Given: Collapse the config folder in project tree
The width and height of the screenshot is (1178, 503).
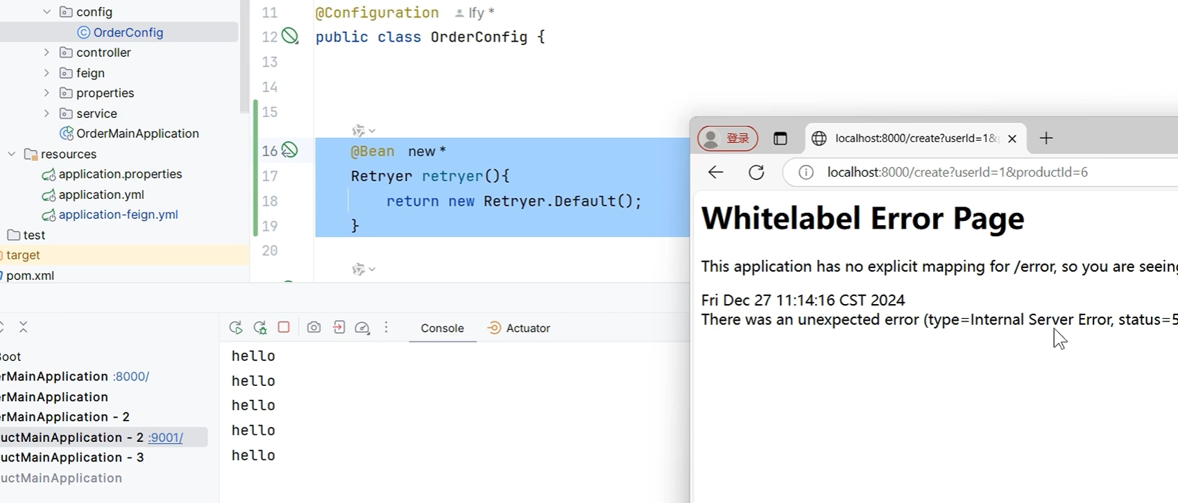Looking at the screenshot, I should (46, 12).
